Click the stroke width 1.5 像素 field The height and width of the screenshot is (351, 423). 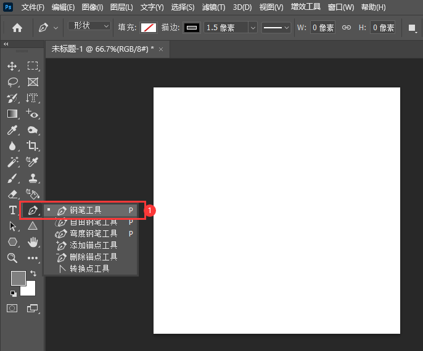[x=226, y=28]
